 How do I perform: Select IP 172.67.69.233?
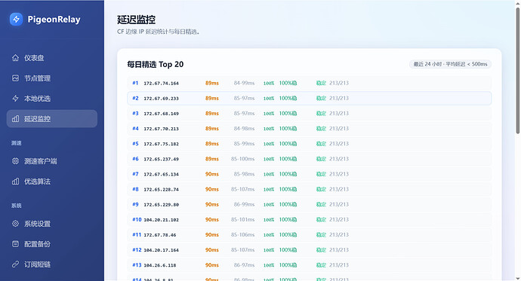point(161,99)
